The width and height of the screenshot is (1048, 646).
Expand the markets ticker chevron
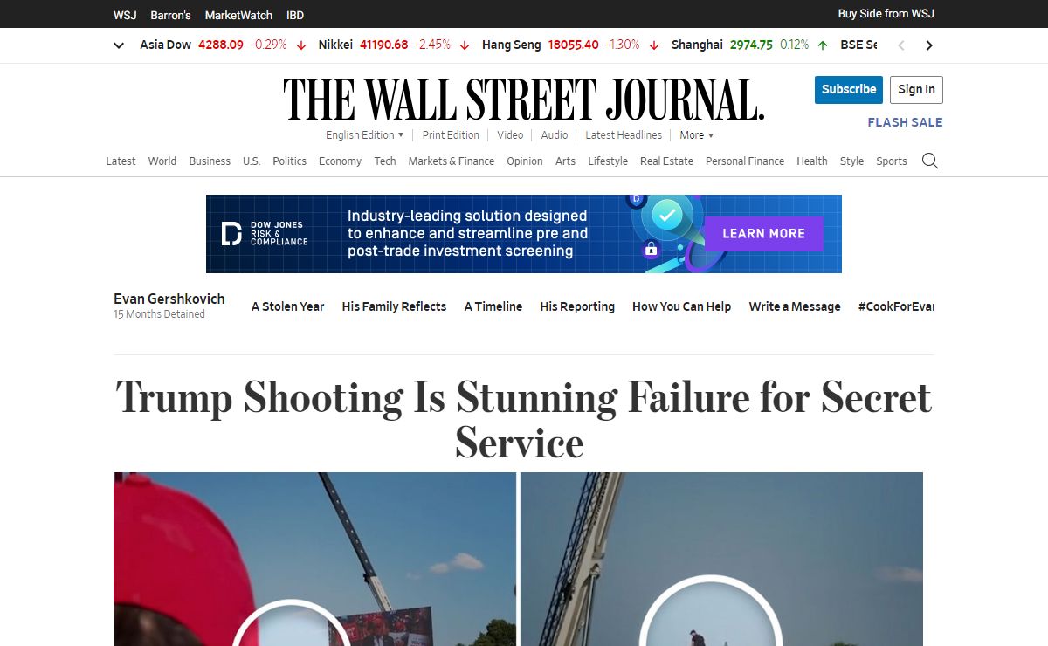pyautogui.click(x=119, y=45)
